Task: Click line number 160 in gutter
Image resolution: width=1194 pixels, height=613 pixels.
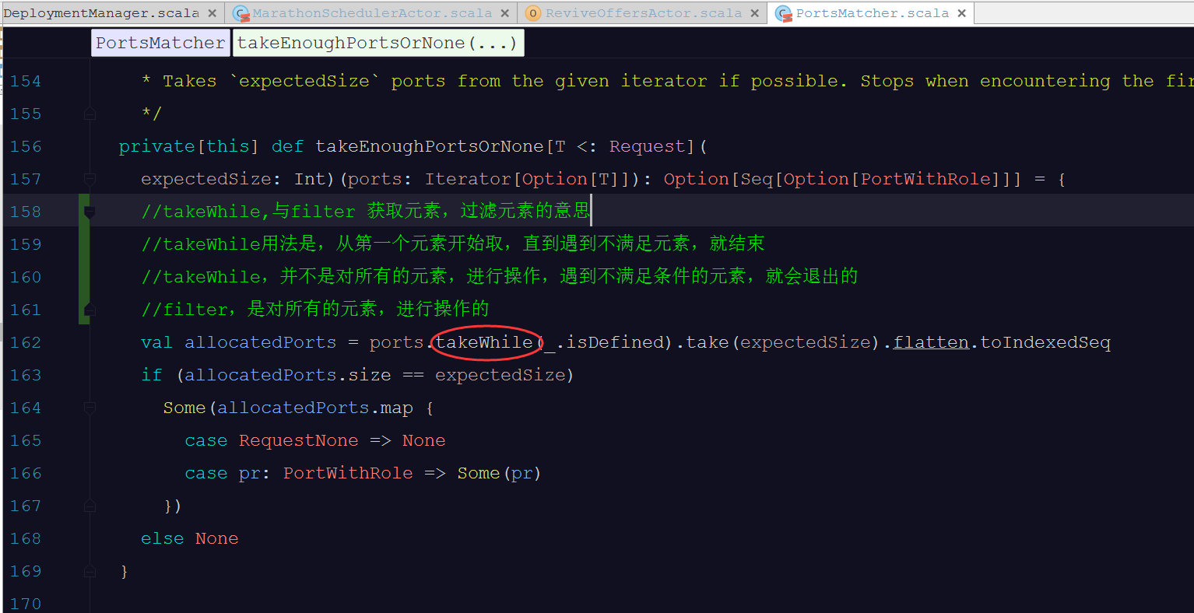Action: pos(25,277)
